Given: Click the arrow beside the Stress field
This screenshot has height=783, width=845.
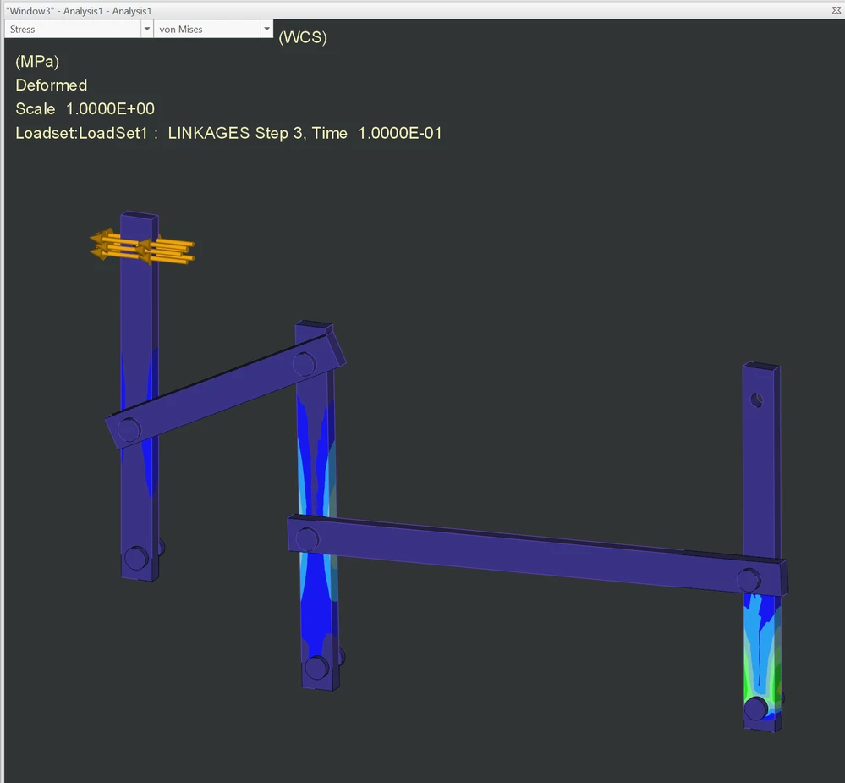Looking at the screenshot, I should point(147,29).
